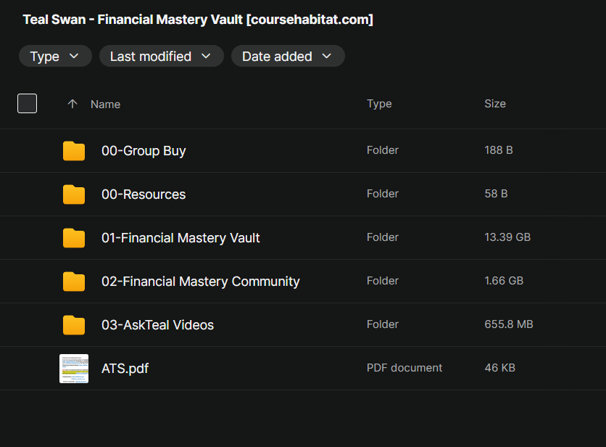Viewport: 606px width, 447px height.
Task: Click the Type column header
Action: (379, 104)
